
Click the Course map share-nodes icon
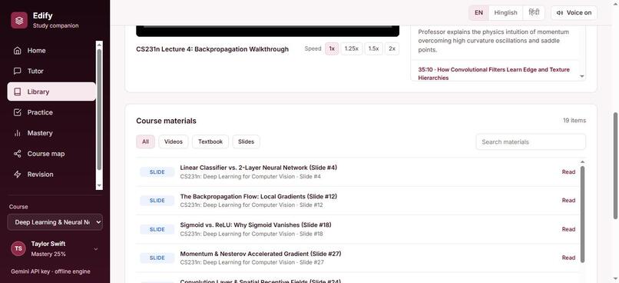(x=17, y=154)
